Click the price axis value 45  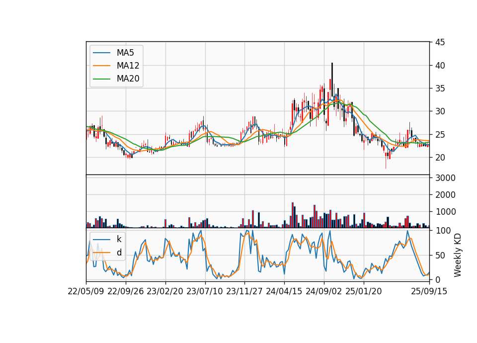point(440,42)
